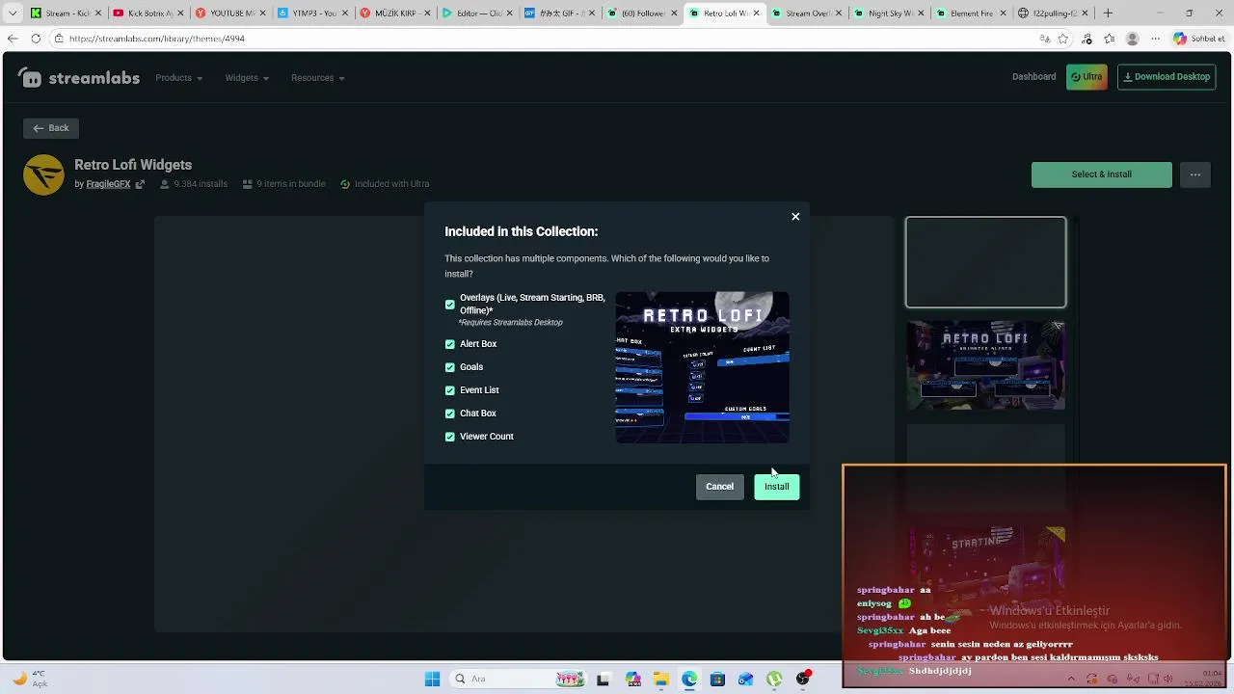Go back using the Back button
This screenshot has width=1234, height=694.
51,128
